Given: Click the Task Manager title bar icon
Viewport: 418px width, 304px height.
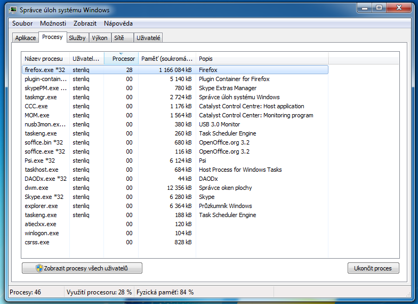Looking at the screenshot, I should click(x=13, y=10).
